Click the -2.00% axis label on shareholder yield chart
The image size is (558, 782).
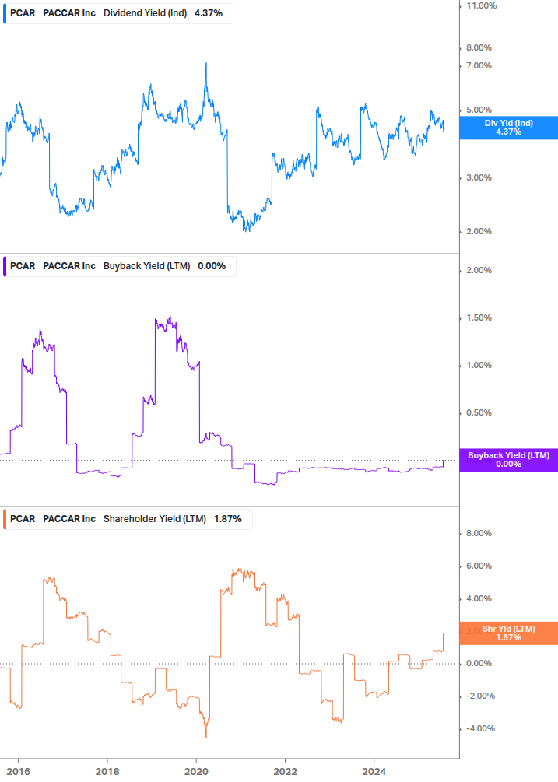(x=480, y=696)
